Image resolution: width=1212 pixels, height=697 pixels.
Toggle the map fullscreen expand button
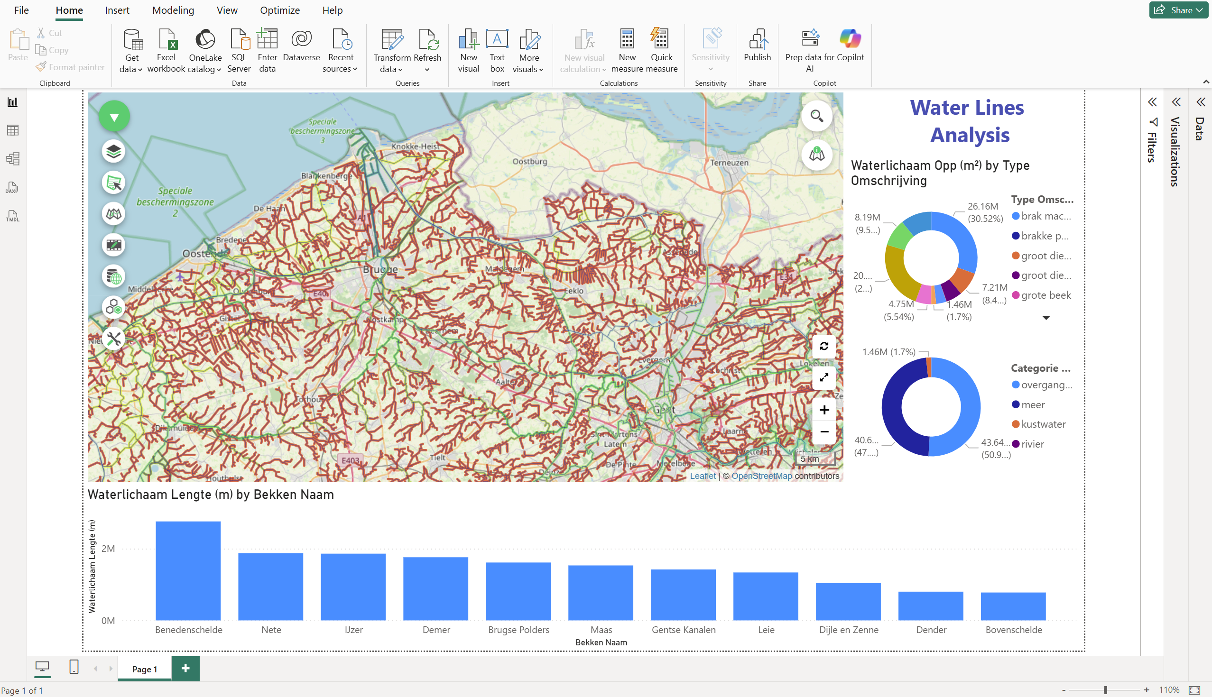pyautogui.click(x=823, y=378)
